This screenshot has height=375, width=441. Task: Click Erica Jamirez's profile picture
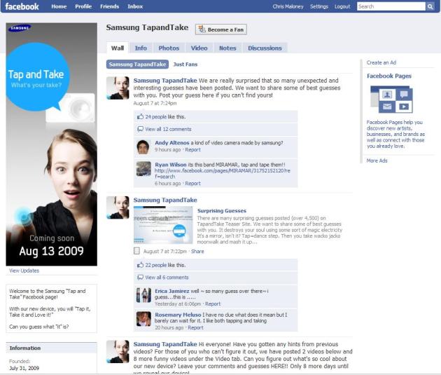click(143, 295)
